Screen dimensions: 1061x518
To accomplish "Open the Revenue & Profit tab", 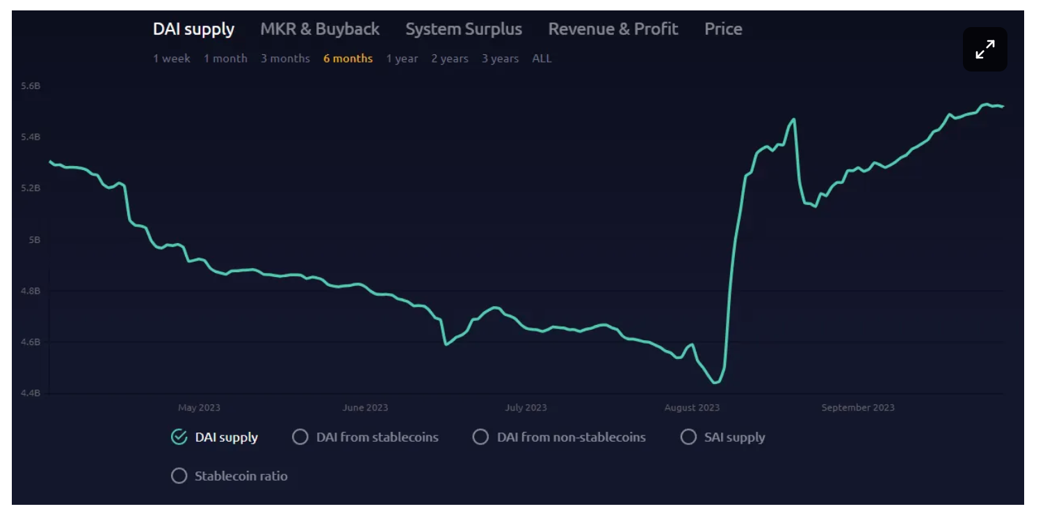I will (613, 29).
